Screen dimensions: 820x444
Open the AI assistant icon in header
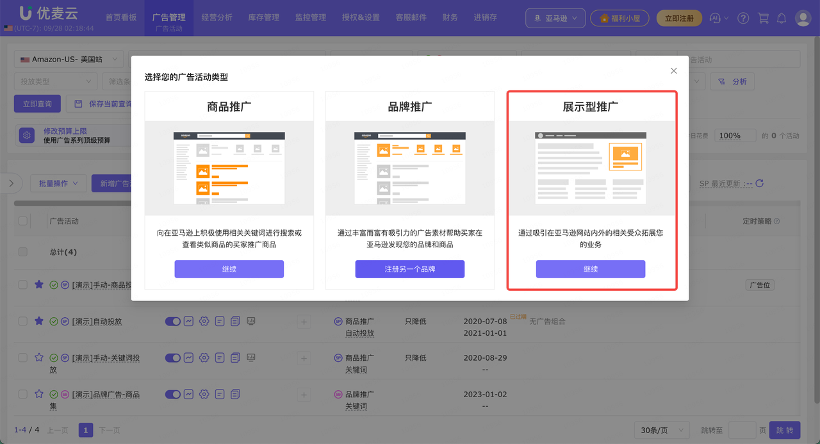click(x=716, y=18)
